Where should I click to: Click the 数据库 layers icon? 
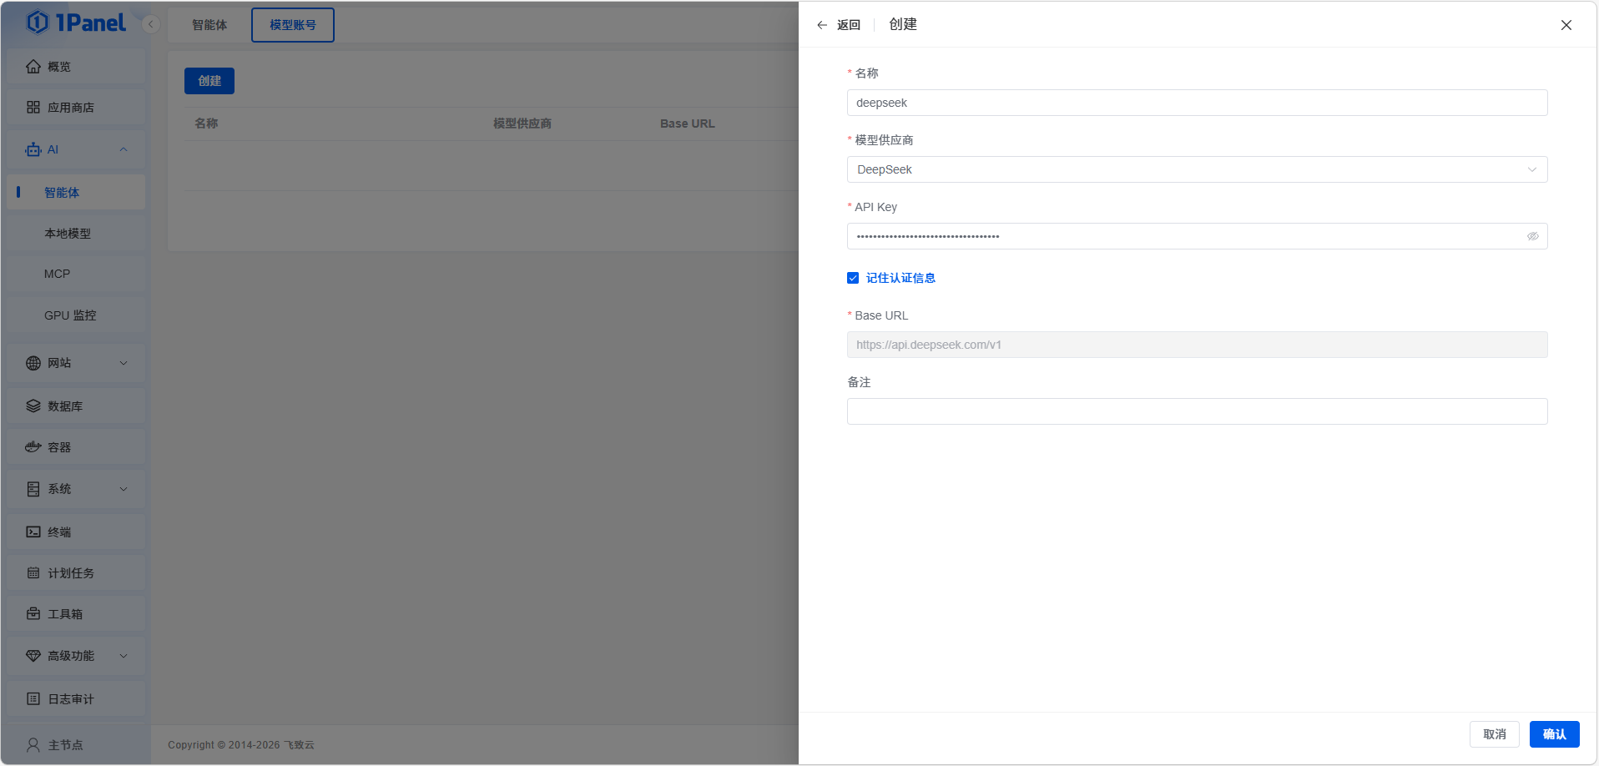tap(33, 406)
